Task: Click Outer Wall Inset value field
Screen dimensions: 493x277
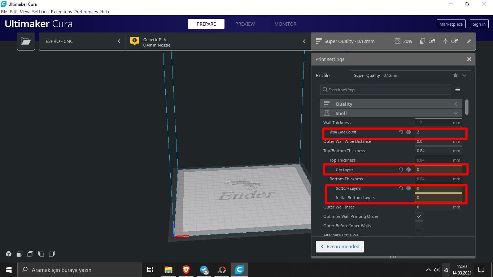Action: [x=438, y=207]
